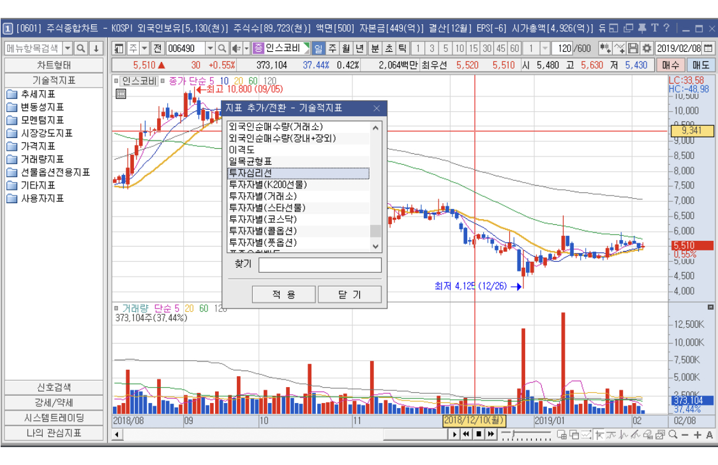The image size is (718, 465).
Task: Click the 매도 sell button
Action: tap(701, 65)
